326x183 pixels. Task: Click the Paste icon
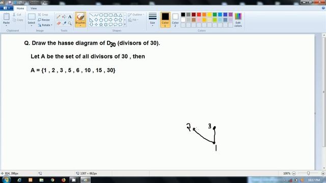point(7,17)
